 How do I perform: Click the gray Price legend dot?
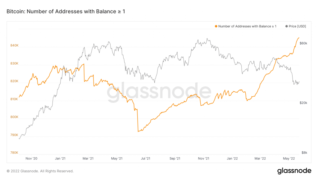pyautogui.click(x=286, y=26)
